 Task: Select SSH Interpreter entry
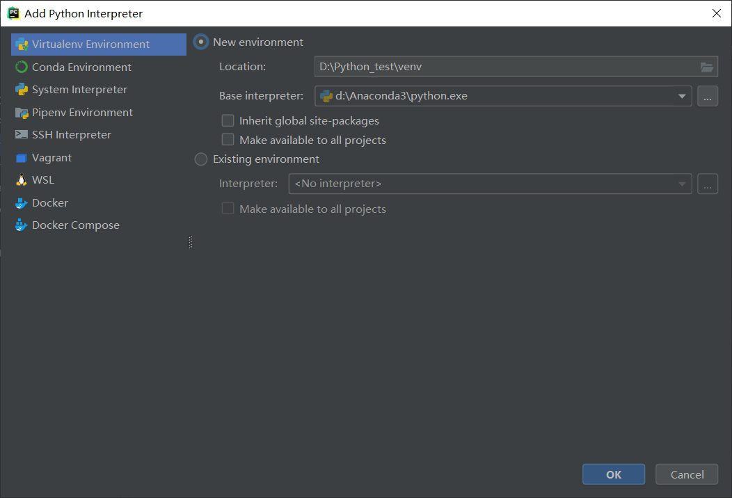coord(99,135)
